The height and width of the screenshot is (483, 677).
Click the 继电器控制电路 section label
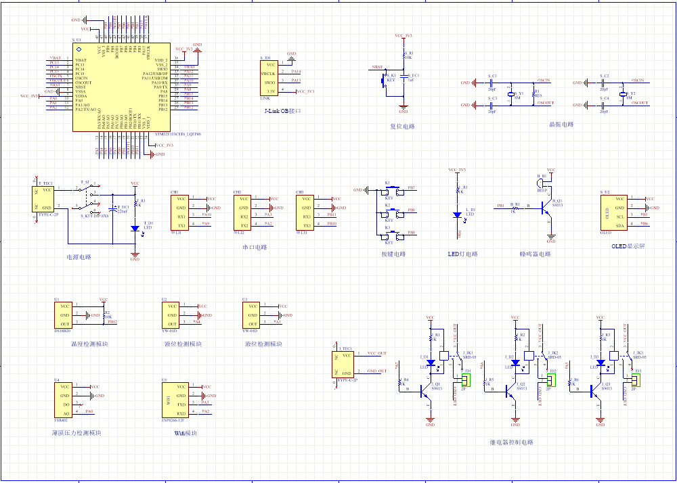(x=511, y=442)
